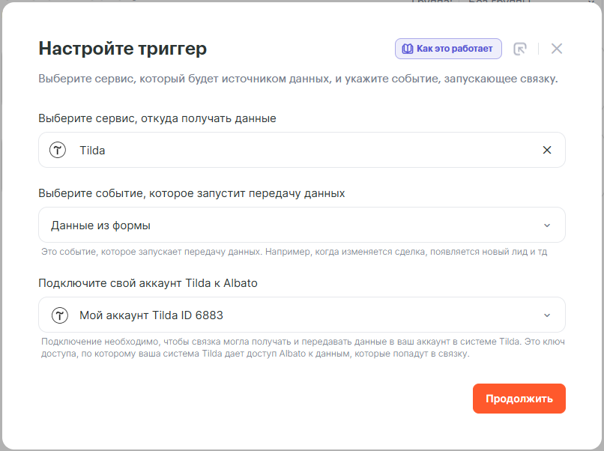Open the "Данные из формы" event selector
This screenshot has height=451, width=604.
(300, 225)
